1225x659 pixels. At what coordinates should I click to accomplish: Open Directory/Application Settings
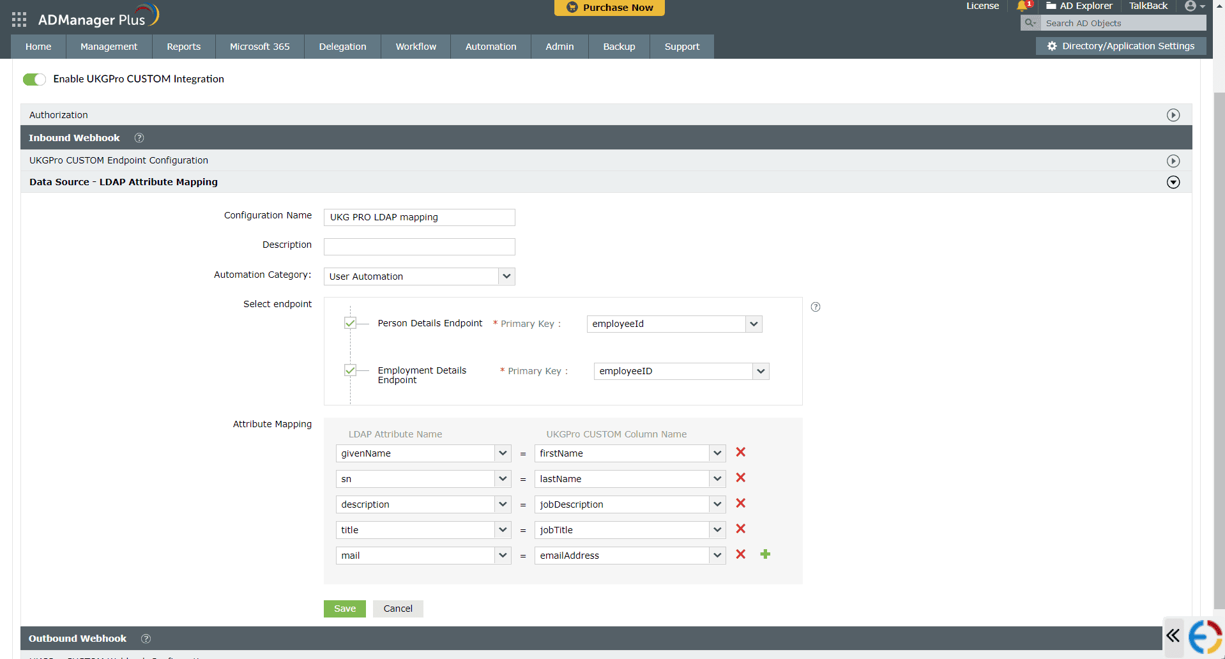point(1120,45)
